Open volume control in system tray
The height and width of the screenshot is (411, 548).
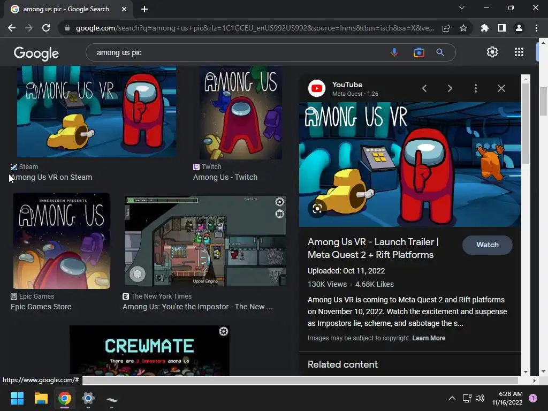pyautogui.click(x=480, y=398)
